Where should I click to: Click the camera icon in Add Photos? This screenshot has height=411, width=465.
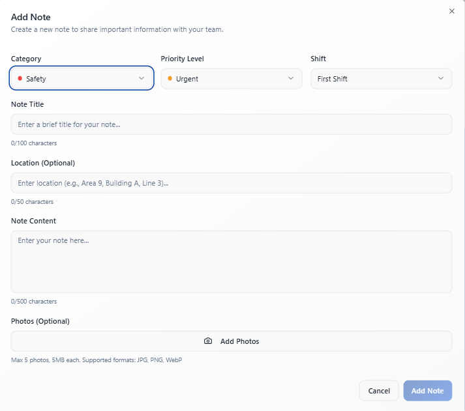click(208, 341)
